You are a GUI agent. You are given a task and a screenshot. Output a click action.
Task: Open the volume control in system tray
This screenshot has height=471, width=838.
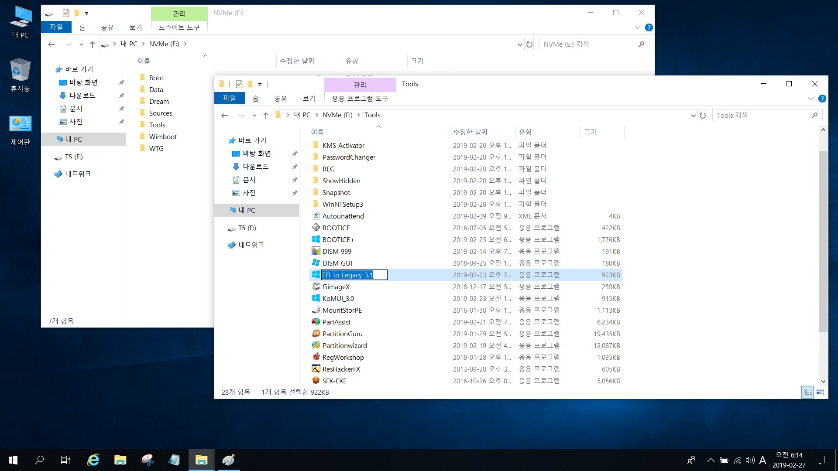pos(750,460)
